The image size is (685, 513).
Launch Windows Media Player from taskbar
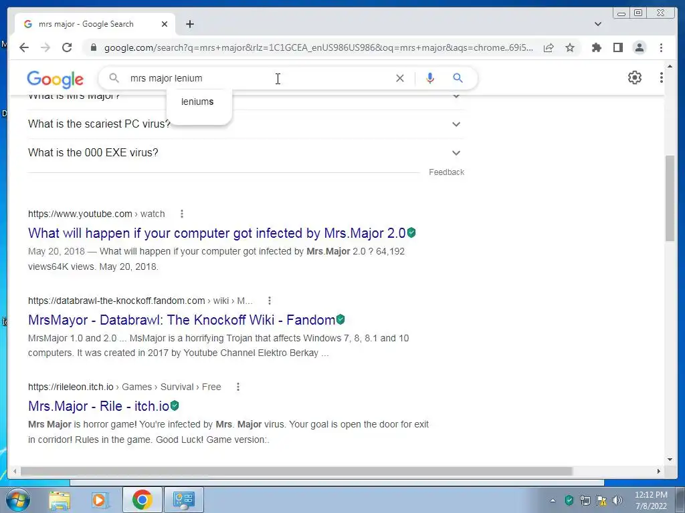pyautogui.click(x=100, y=500)
